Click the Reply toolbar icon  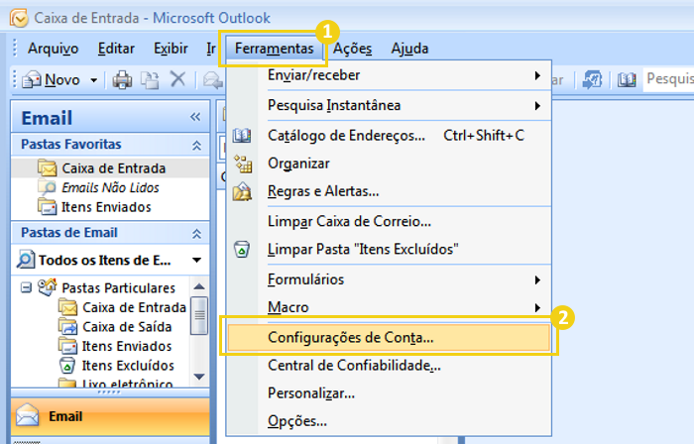pos(213,80)
